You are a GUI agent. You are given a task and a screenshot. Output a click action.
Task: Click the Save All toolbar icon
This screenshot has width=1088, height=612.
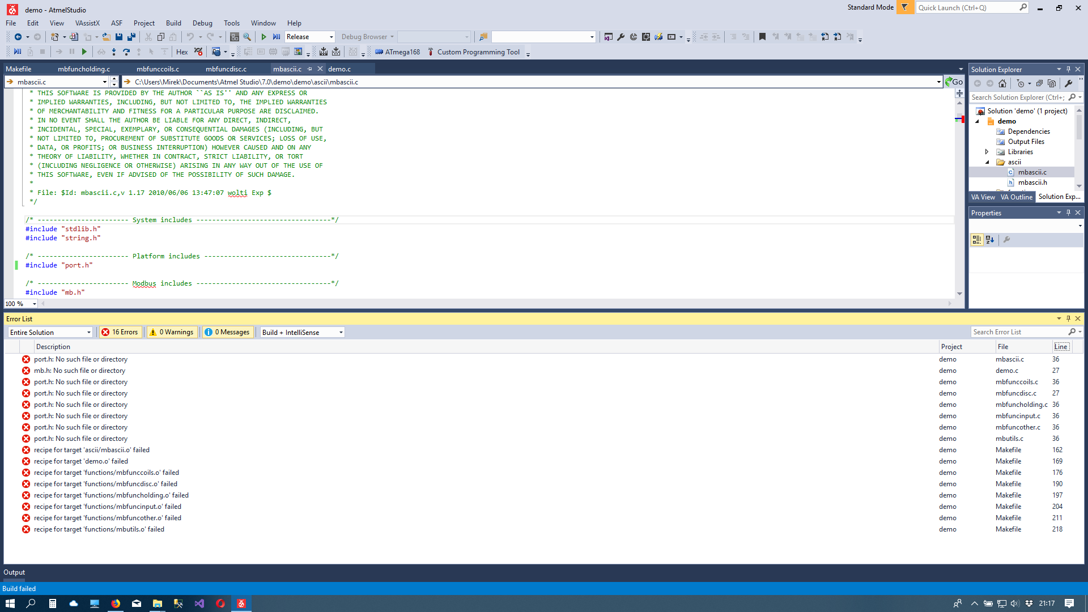pyautogui.click(x=131, y=37)
